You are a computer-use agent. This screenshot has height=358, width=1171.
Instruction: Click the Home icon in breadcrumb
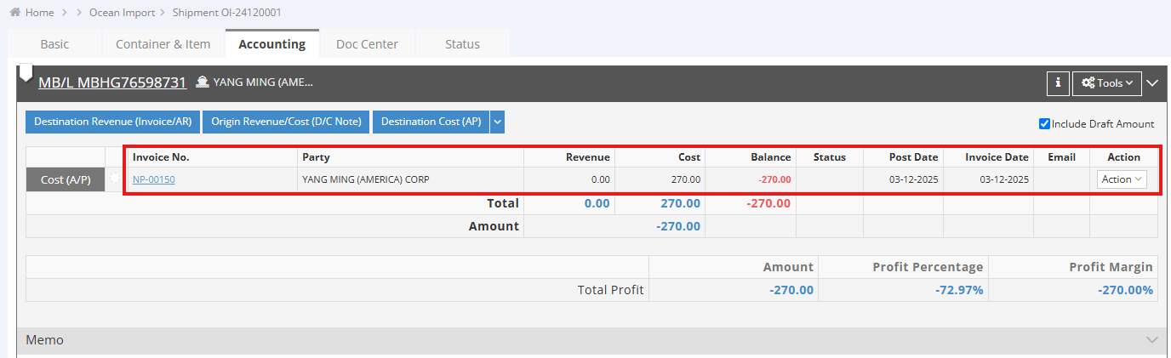(x=15, y=13)
